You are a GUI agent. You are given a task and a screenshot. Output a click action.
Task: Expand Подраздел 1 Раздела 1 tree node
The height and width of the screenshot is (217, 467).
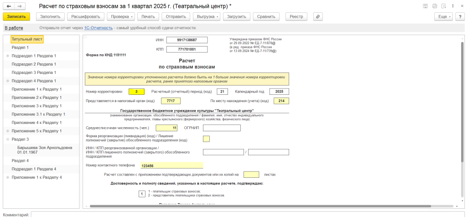(7, 56)
